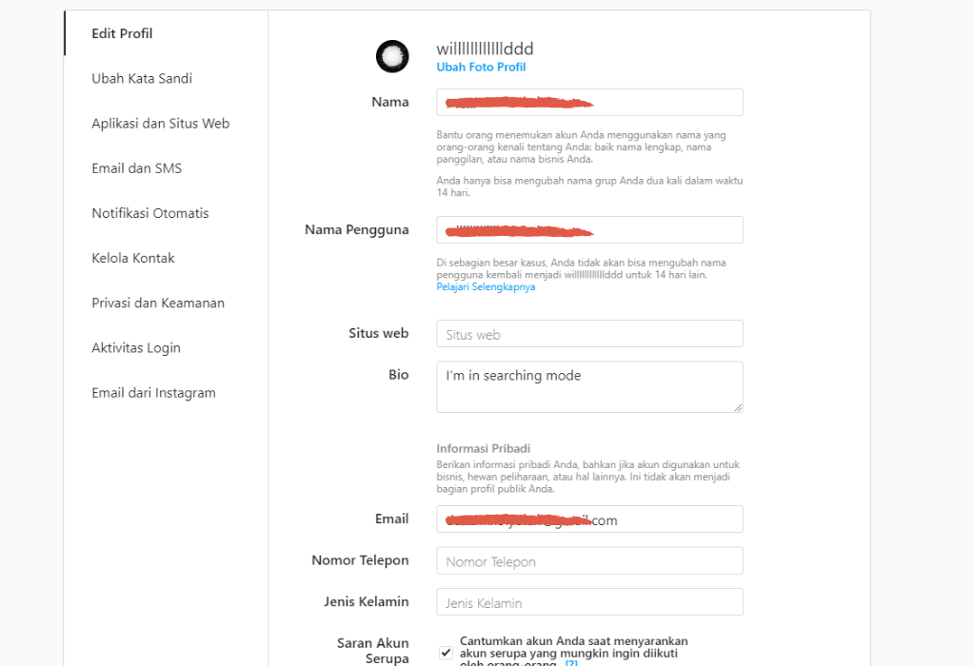This screenshot has height=666, width=975.
Task: Open Aktivitas Login page
Action: (x=136, y=347)
